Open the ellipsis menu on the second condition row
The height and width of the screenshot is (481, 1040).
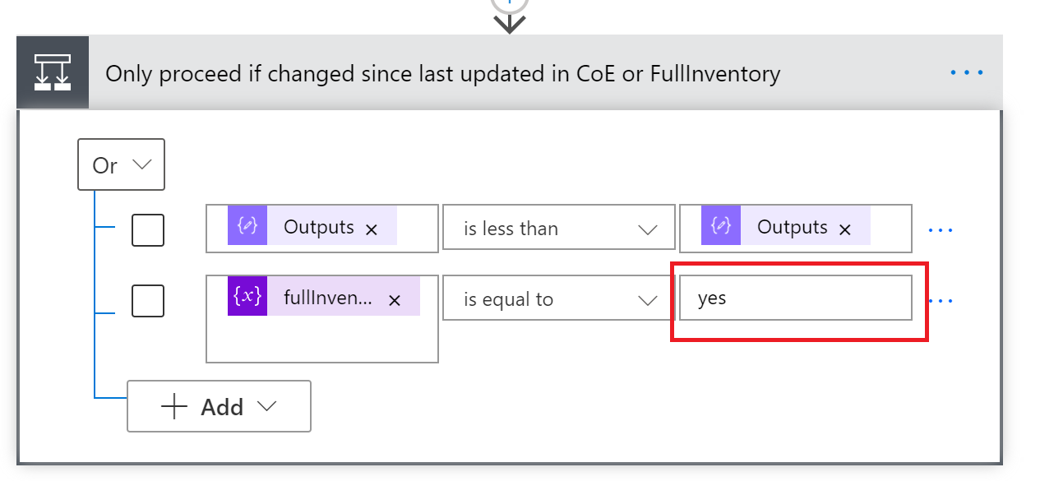tap(940, 301)
